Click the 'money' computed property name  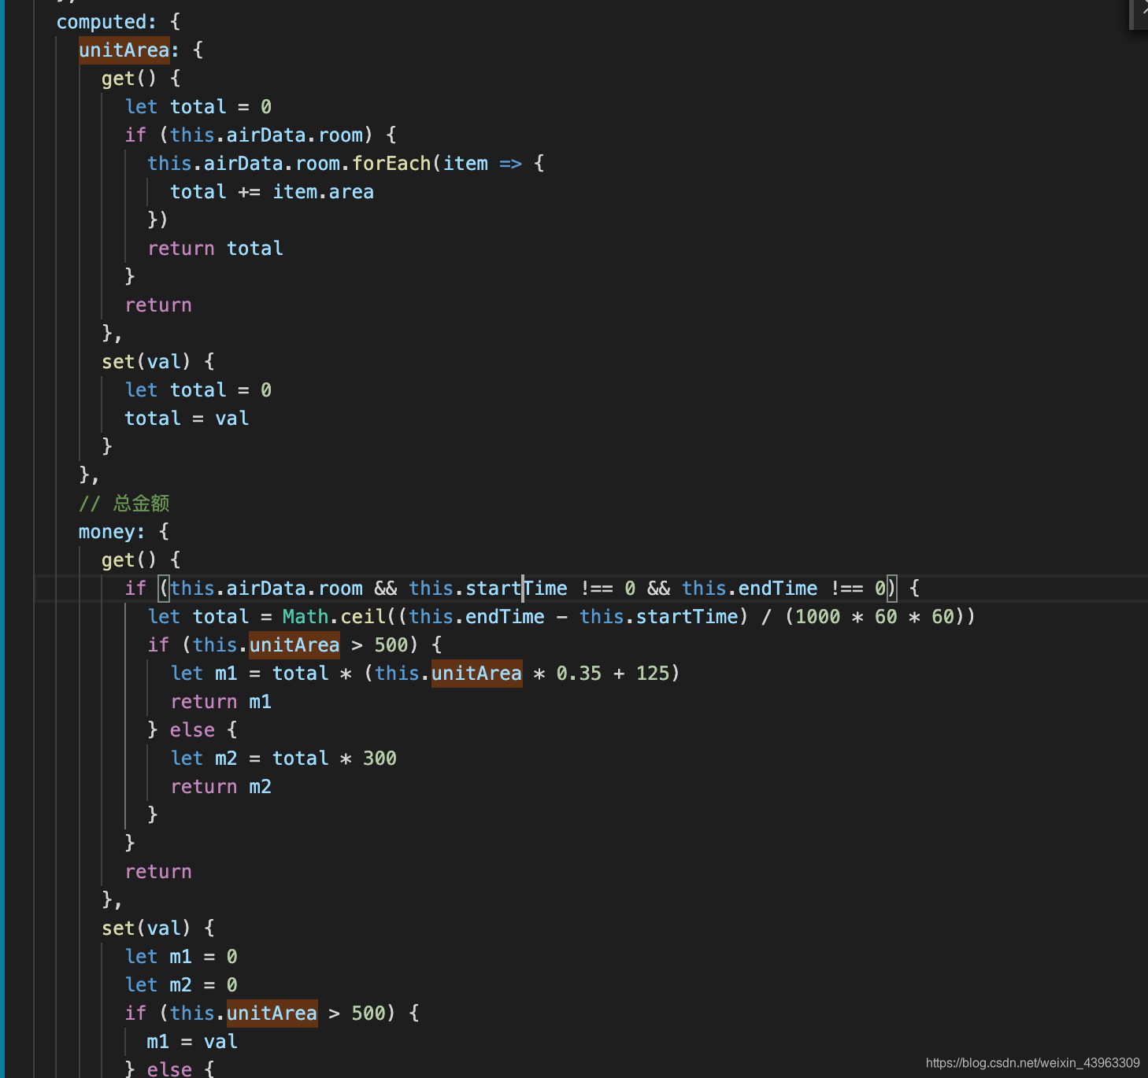click(106, 532)
